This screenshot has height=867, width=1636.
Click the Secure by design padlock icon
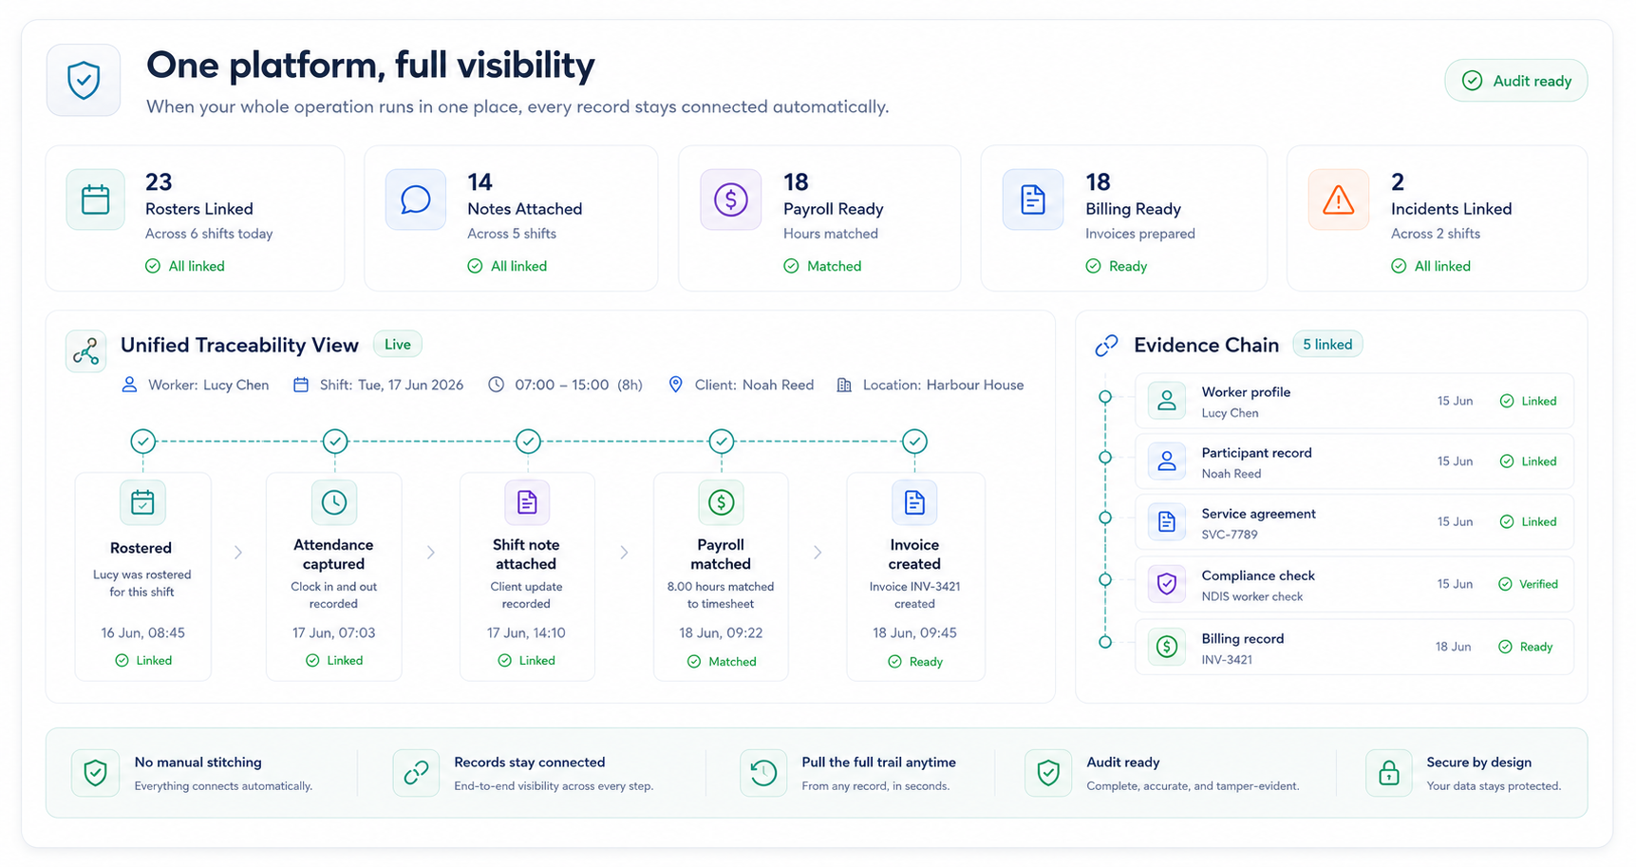[x=1389, y=773]
